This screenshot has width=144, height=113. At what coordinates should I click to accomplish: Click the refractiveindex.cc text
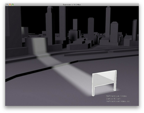click(x=118, y=101)
